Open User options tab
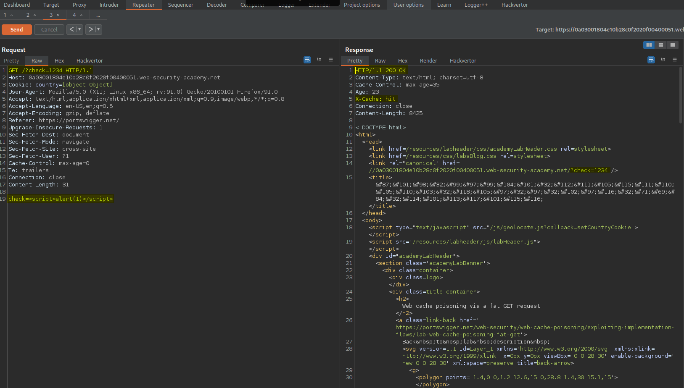The width and height of the screenshot is (684, 388). coord(409,5)
